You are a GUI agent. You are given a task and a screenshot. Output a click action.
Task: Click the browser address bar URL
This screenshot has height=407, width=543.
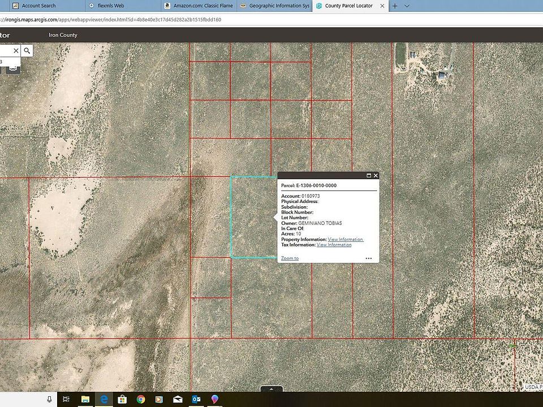pyautogui.click(x=113, y=20)
